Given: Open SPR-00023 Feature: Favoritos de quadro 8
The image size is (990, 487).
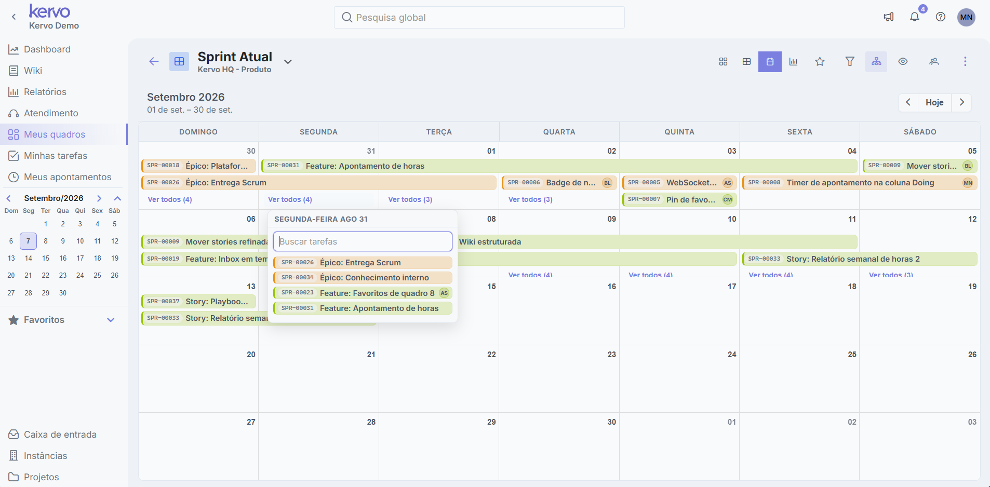Looking at the screenshot, I should [x=363, y=293].
